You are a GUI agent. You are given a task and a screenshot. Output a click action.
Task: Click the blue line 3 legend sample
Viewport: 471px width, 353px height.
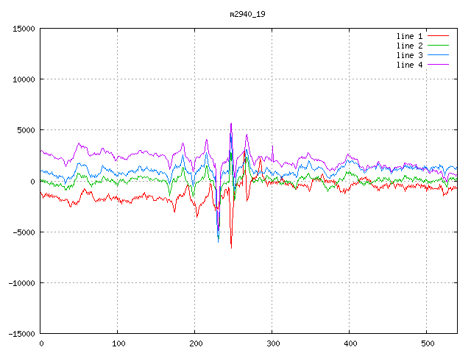click(x=439, y=55)
